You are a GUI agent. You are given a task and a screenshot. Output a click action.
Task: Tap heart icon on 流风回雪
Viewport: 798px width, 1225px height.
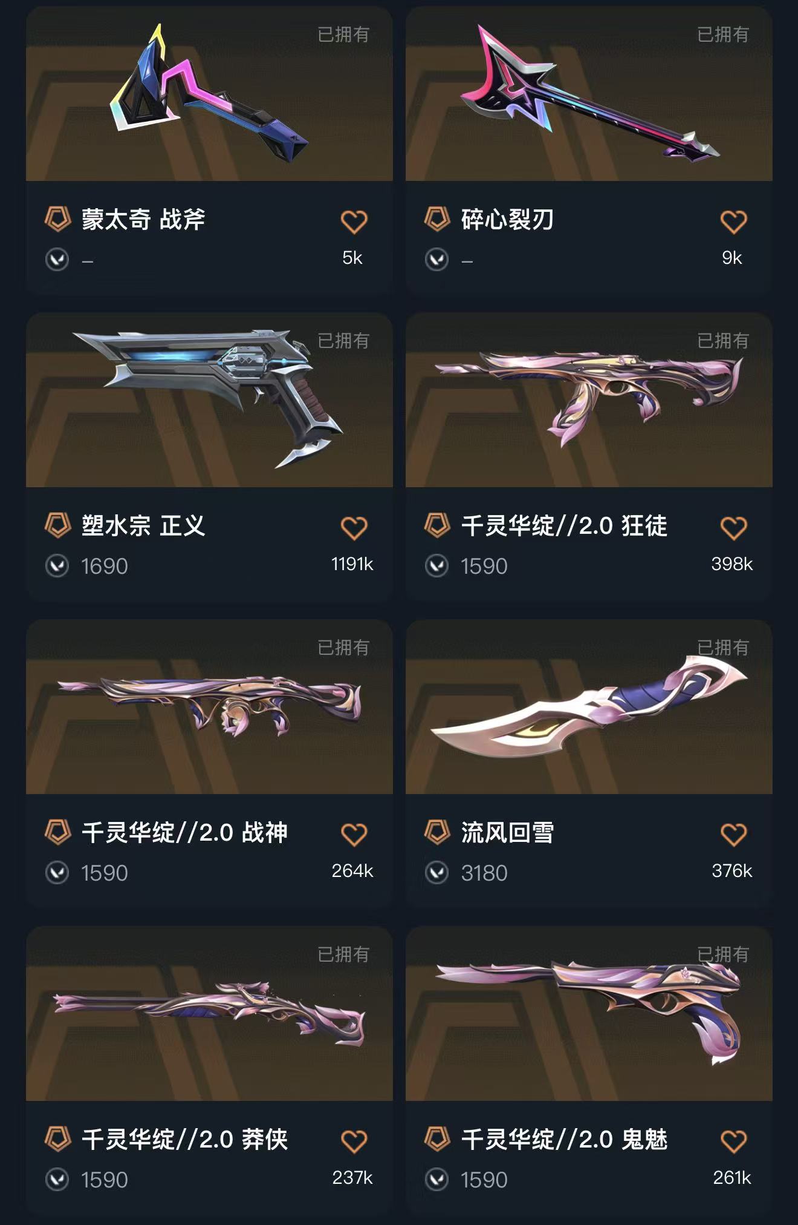(x=733, y=835)
